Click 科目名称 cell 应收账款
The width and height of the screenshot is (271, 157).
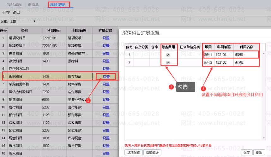[x=80, y=123]
